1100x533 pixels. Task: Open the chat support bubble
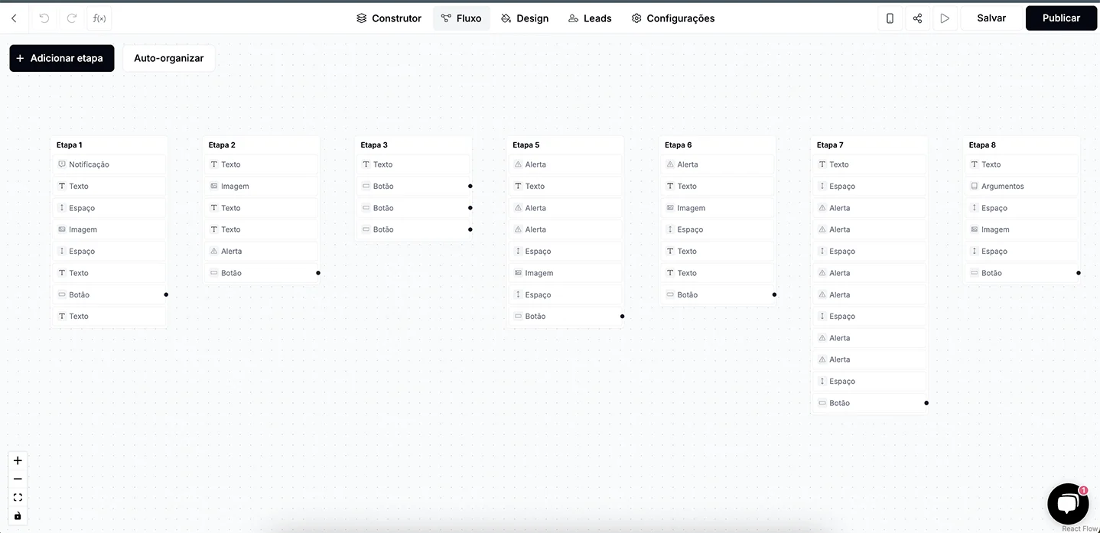point(1067,503)
